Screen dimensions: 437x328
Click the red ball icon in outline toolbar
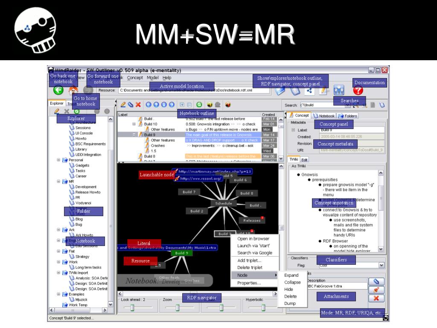(x=228, y=105)
